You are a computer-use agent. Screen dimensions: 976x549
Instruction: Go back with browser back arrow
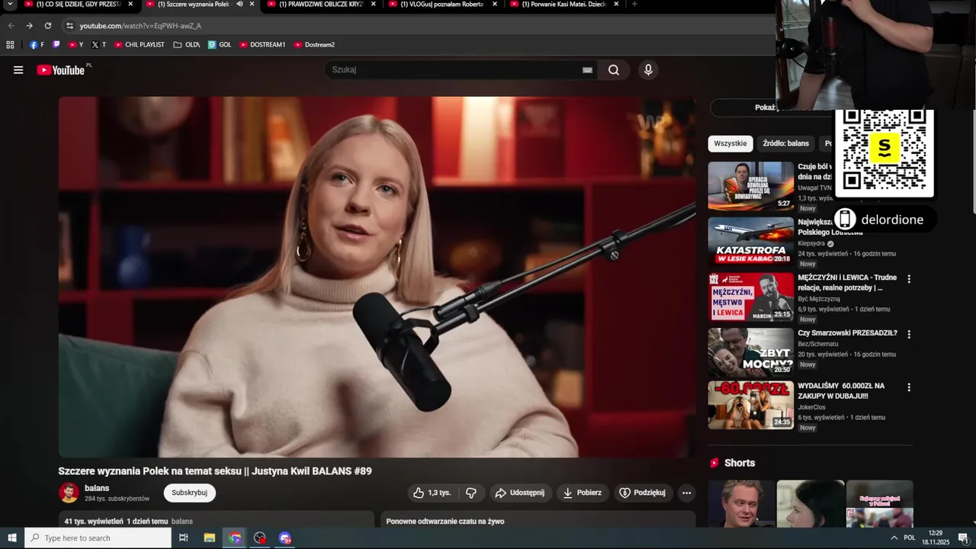point(11,25)
